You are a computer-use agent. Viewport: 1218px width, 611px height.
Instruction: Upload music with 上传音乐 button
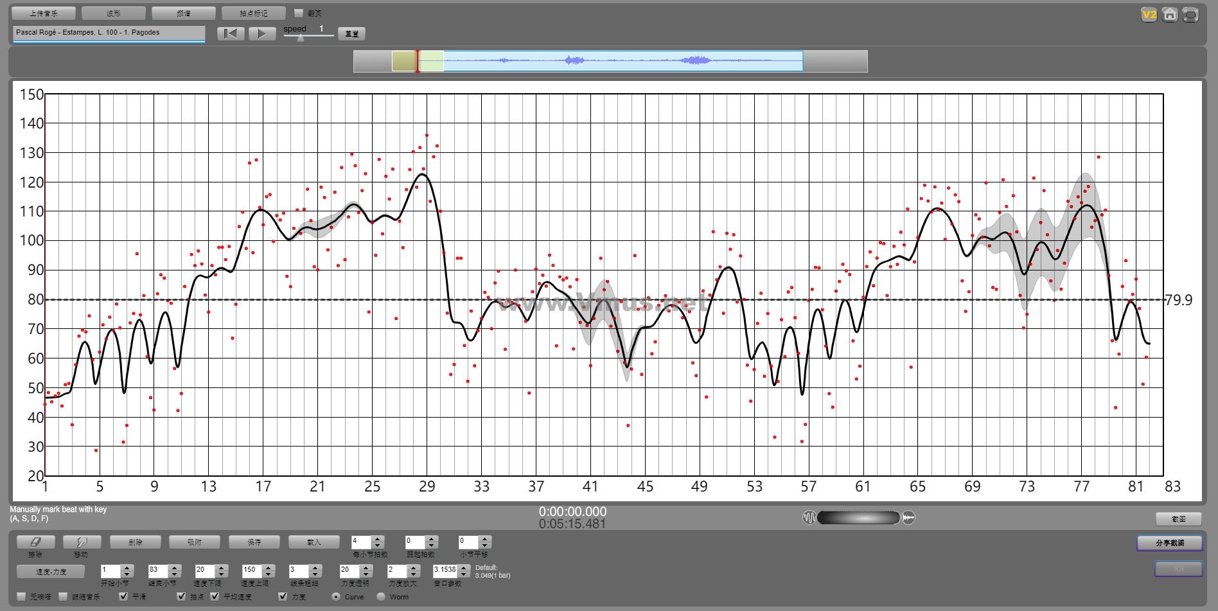tap(44, 13)
